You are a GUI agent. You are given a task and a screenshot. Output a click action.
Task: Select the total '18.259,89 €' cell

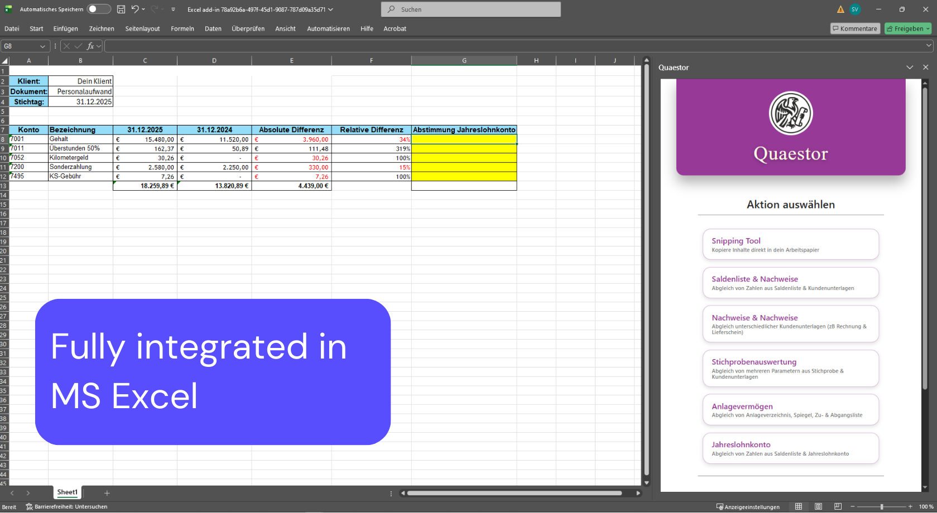point(145,186)
